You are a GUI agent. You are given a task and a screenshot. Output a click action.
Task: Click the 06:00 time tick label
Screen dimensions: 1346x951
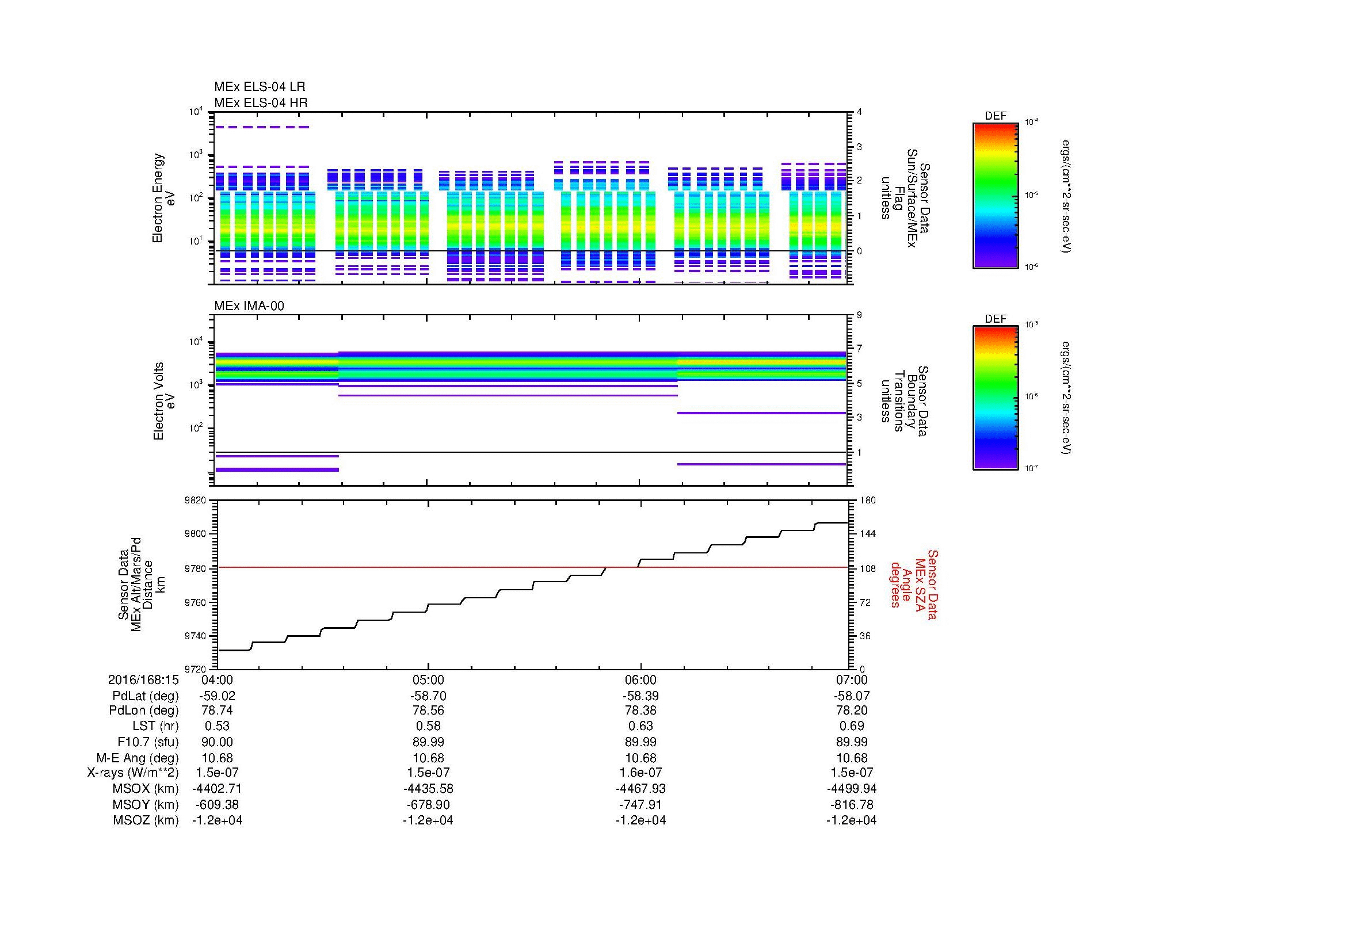640,679
